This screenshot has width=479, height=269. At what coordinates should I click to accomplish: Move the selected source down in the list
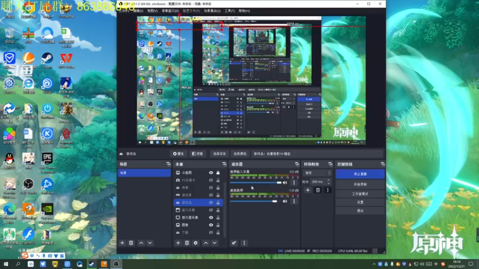pyautogui.click(x=215, y=243)
